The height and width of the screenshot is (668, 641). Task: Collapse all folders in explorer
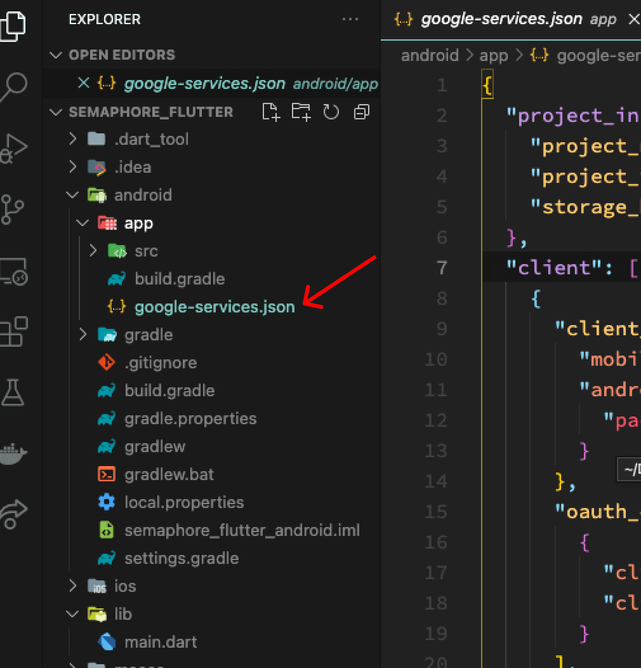pos(361,112)
